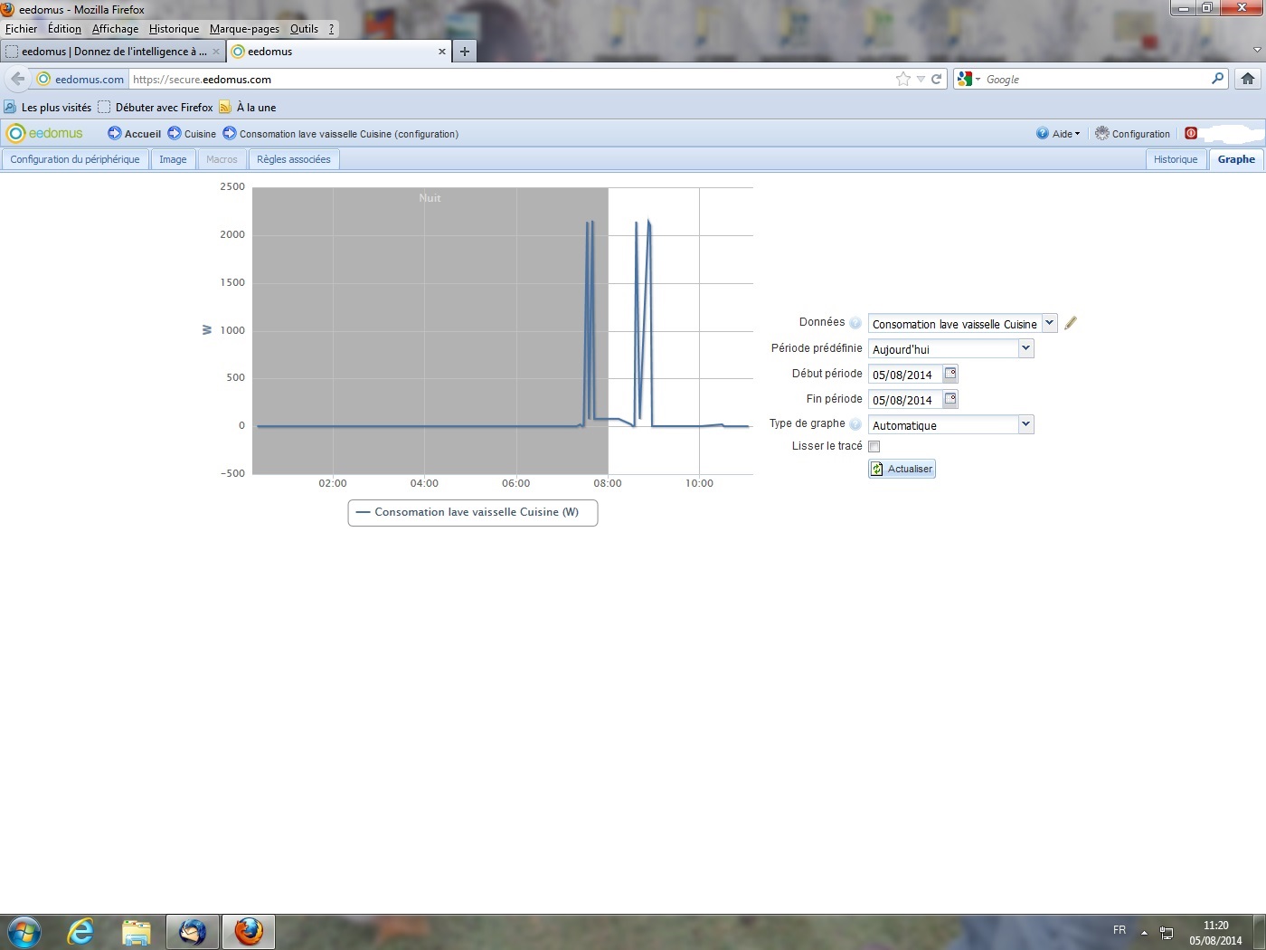Click the Début période date field
Image resolution: width=1266 pixels, height=950 pixels.
coord(904,375)
